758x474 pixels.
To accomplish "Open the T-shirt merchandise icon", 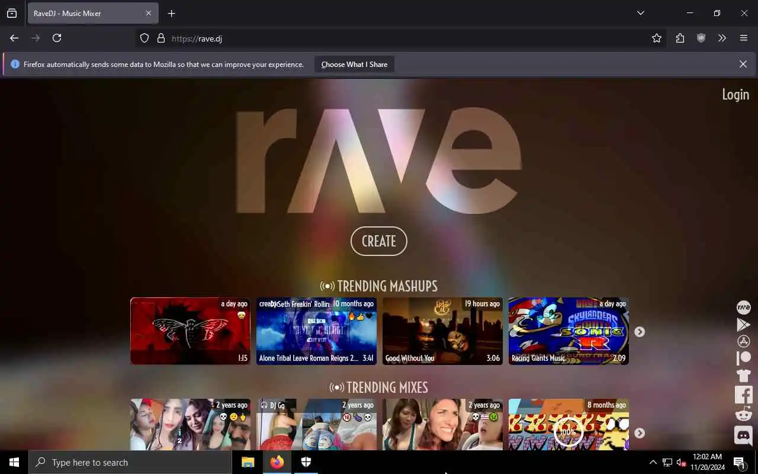I will tap(743, 375).
